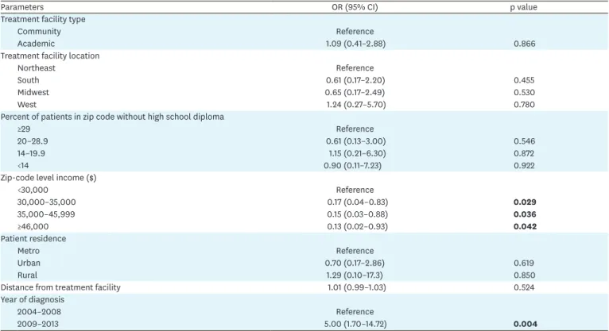Select the value '0.65 (0.17–2.49)'
Viewport: 609px width, 331px height.
click(355, 92)
